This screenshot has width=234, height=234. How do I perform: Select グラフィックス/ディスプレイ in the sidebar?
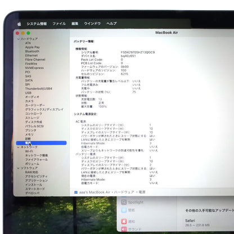pos(44,109)
